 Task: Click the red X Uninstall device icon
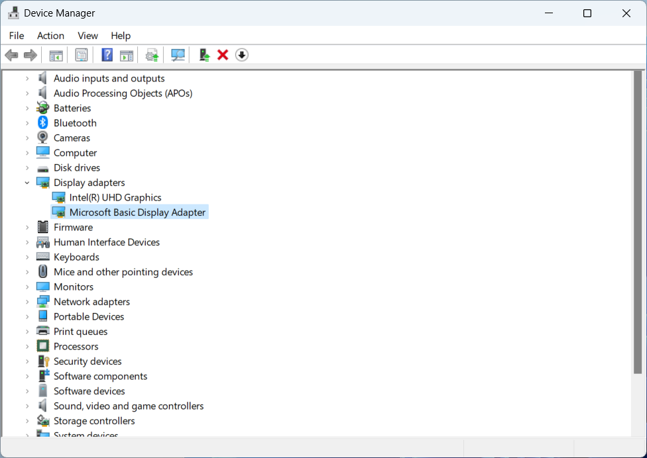pos(223,55)
